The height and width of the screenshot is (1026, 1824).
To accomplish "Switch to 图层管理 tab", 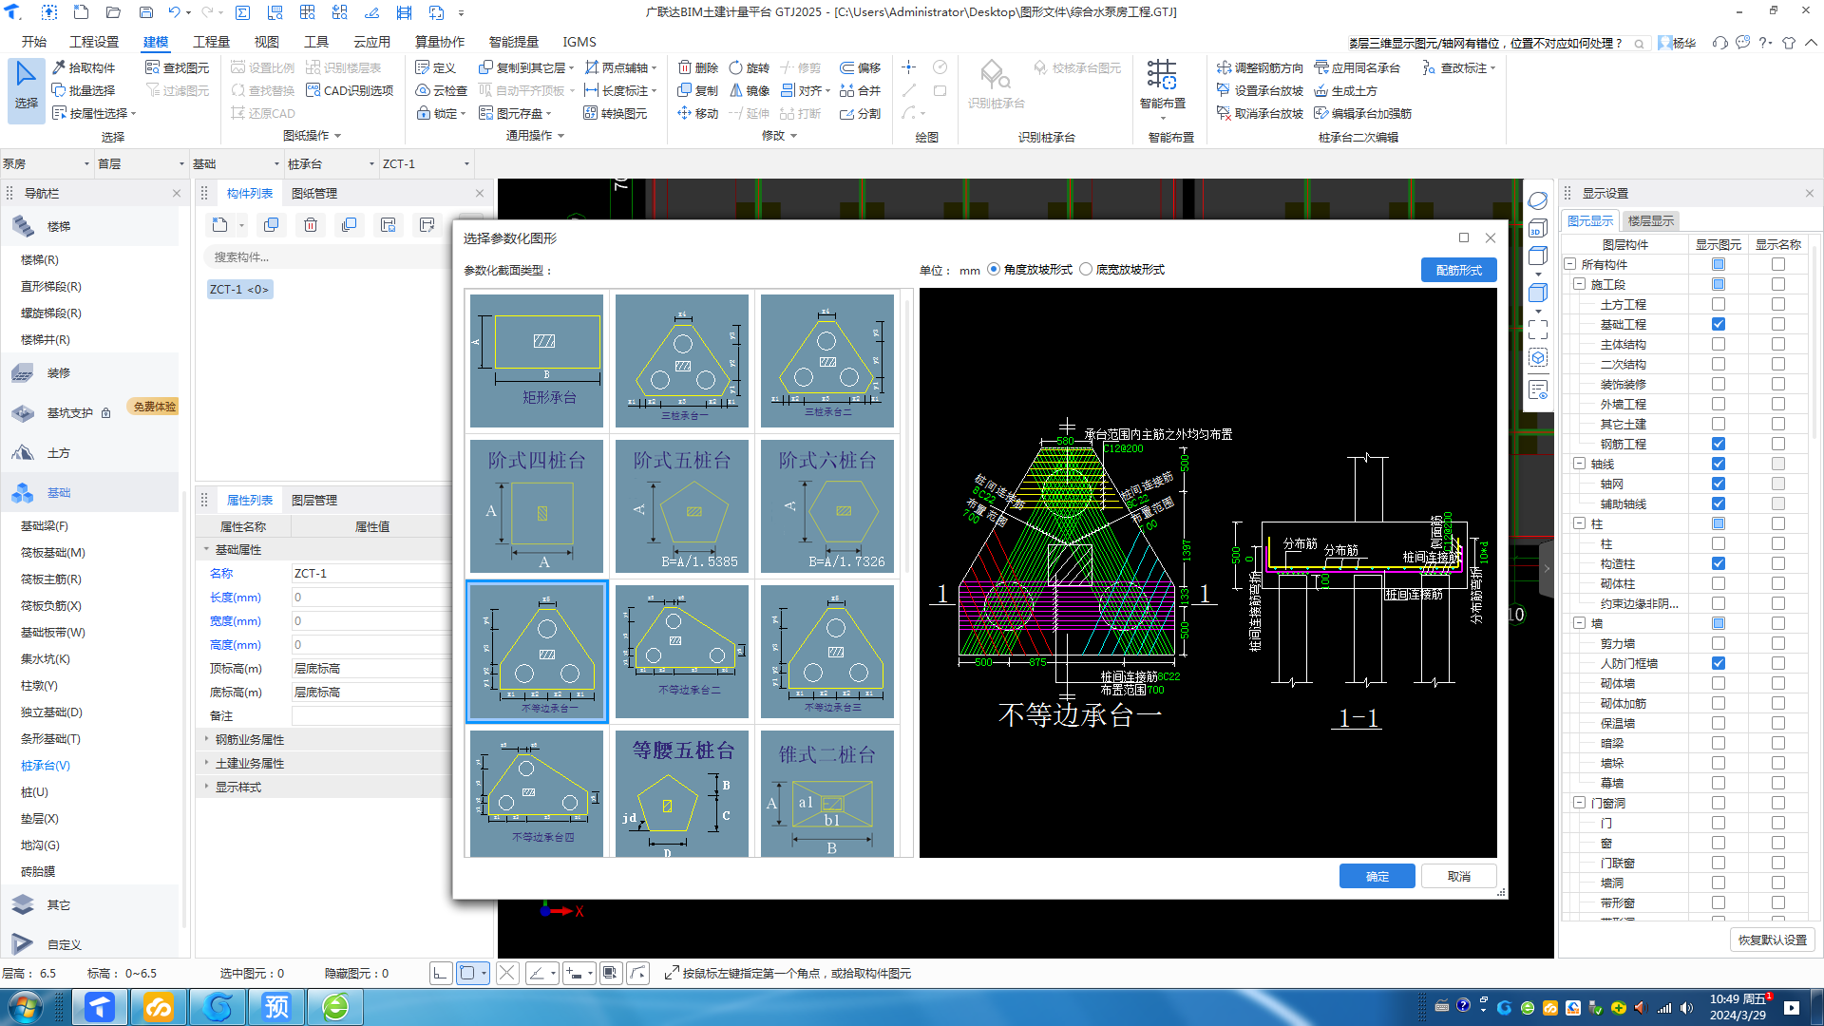I will tap(314, 500).
